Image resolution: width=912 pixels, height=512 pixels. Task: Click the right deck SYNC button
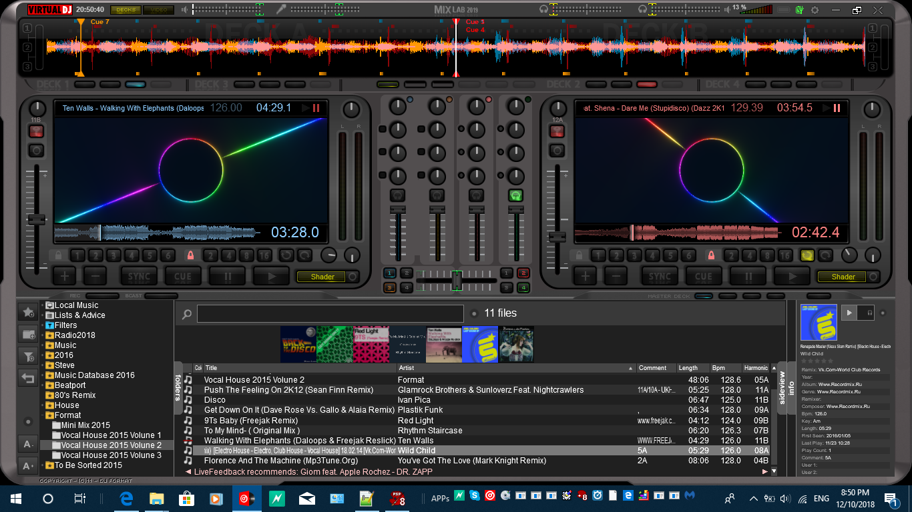pos(660,276)
